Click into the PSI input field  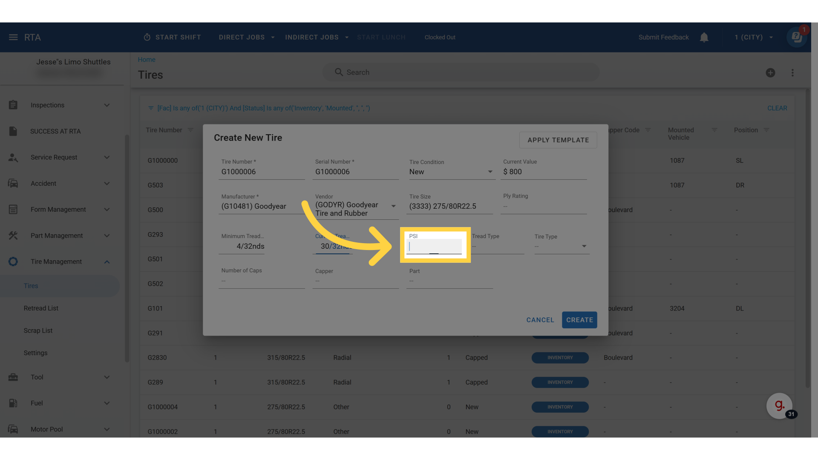tap(435, 247)
